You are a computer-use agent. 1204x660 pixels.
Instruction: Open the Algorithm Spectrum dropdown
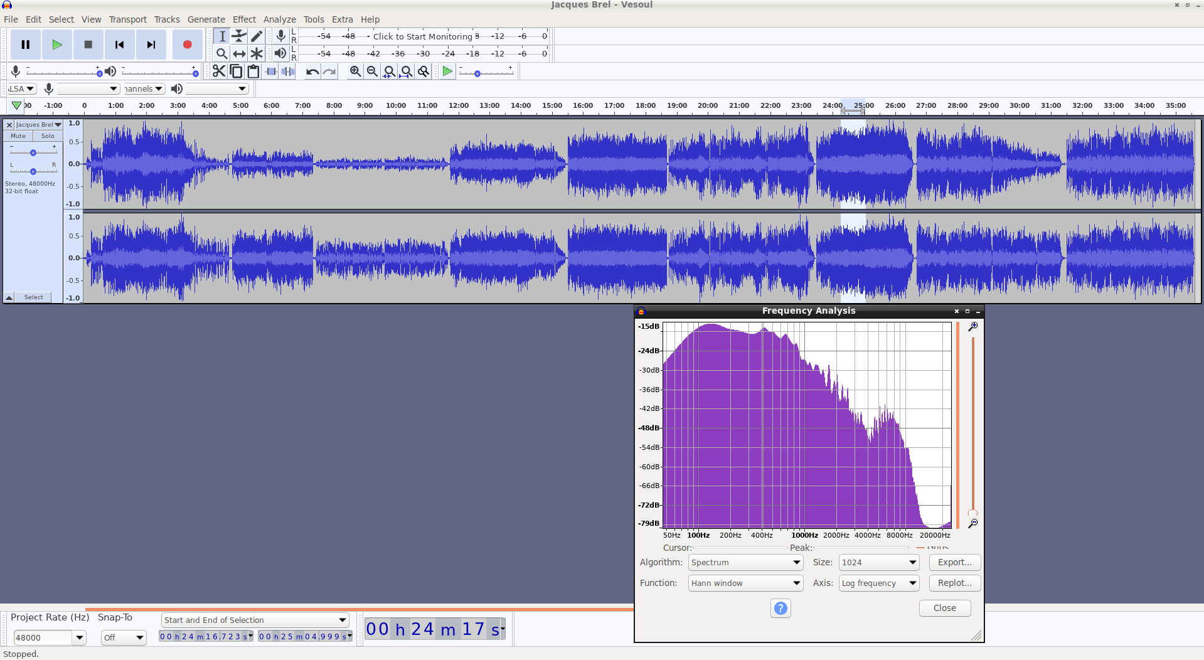point(745,563)
